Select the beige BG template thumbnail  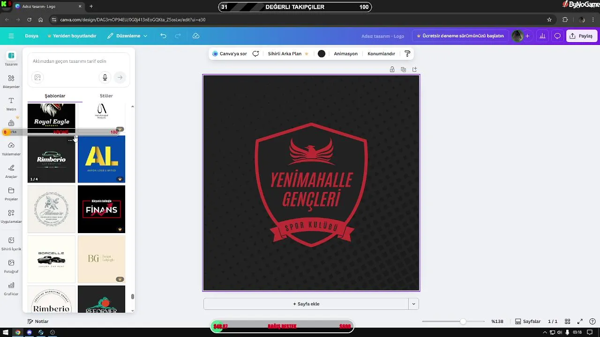click(x=101, y=259)
